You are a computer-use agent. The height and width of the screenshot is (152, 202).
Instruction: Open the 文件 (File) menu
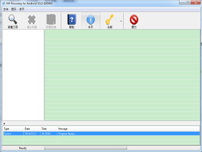point(6,9)
